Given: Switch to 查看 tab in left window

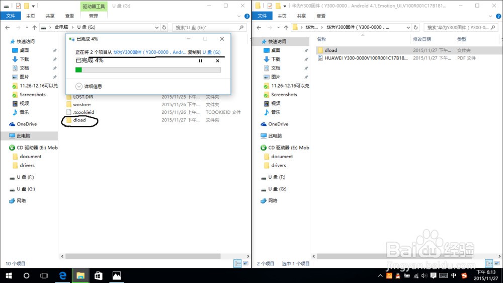Looking at the screenshot, I should tap(69, 16).
